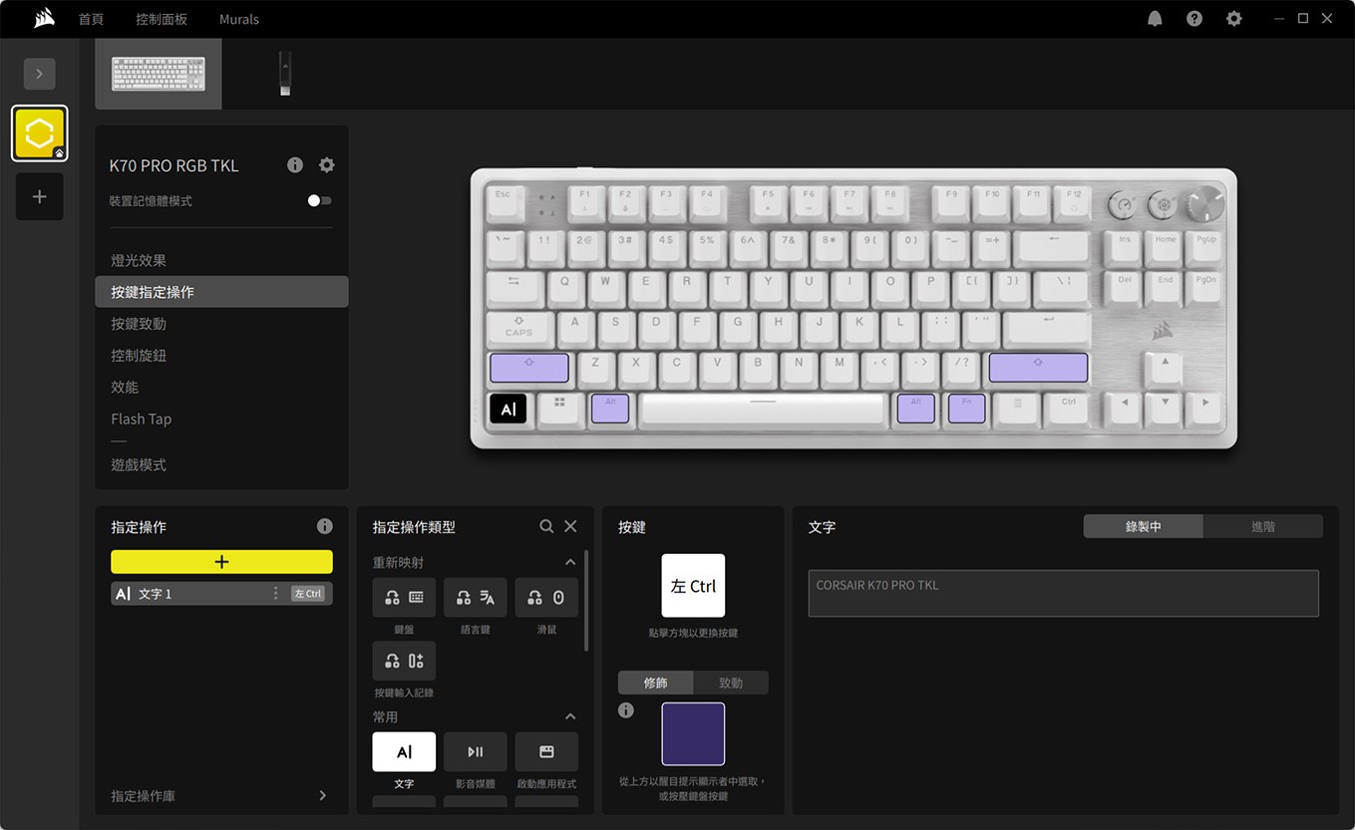Open the 指定操作庫 library chevron

point(322,795)
